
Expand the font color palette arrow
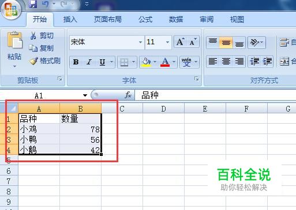coord(174,62)
